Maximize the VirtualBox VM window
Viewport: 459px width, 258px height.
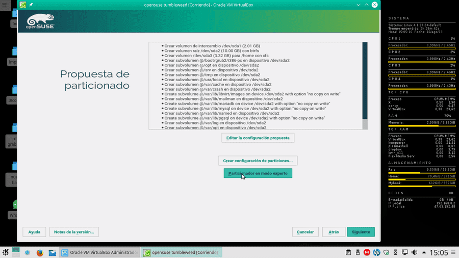pos(367,5)
